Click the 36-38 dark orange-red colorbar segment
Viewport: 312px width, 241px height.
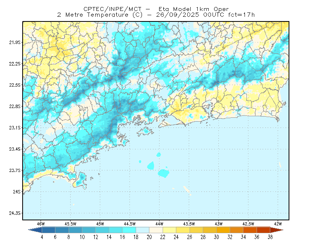(263, 230)
